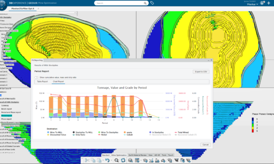Image resolution: width=274 pixels, height=164 pixels.
Task: Click the Pit Reporting dialog tab
Action: point(37,60)
